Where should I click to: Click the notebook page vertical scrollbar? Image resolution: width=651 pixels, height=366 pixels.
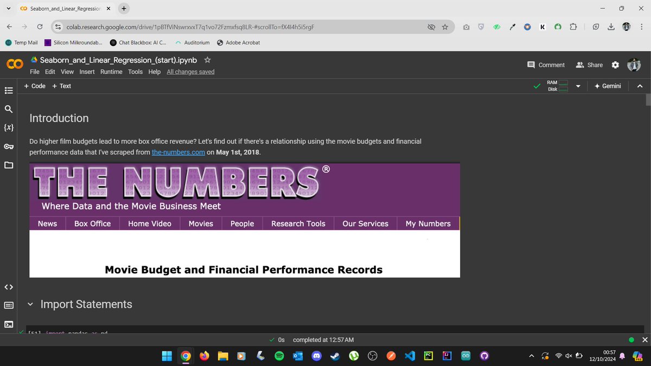[648, 100]
